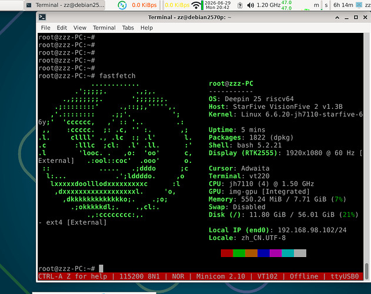Screen dimensions: 371x294
Task: Click the magenta color block in fastfetch
Action: tap(276, 253)
